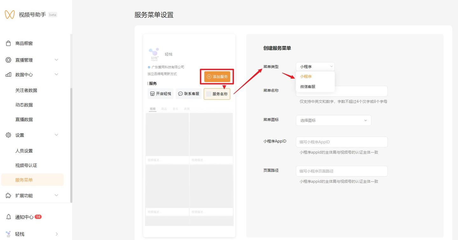458x240 pixels.
Task: Collapse the 数据中心 section chevron
Action: [57, 74]
